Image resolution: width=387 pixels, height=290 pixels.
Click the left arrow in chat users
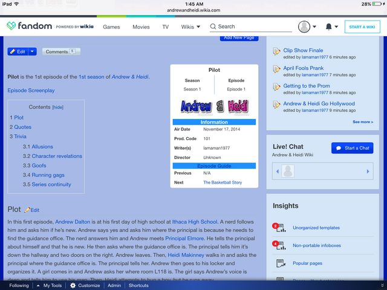[278, 171]
